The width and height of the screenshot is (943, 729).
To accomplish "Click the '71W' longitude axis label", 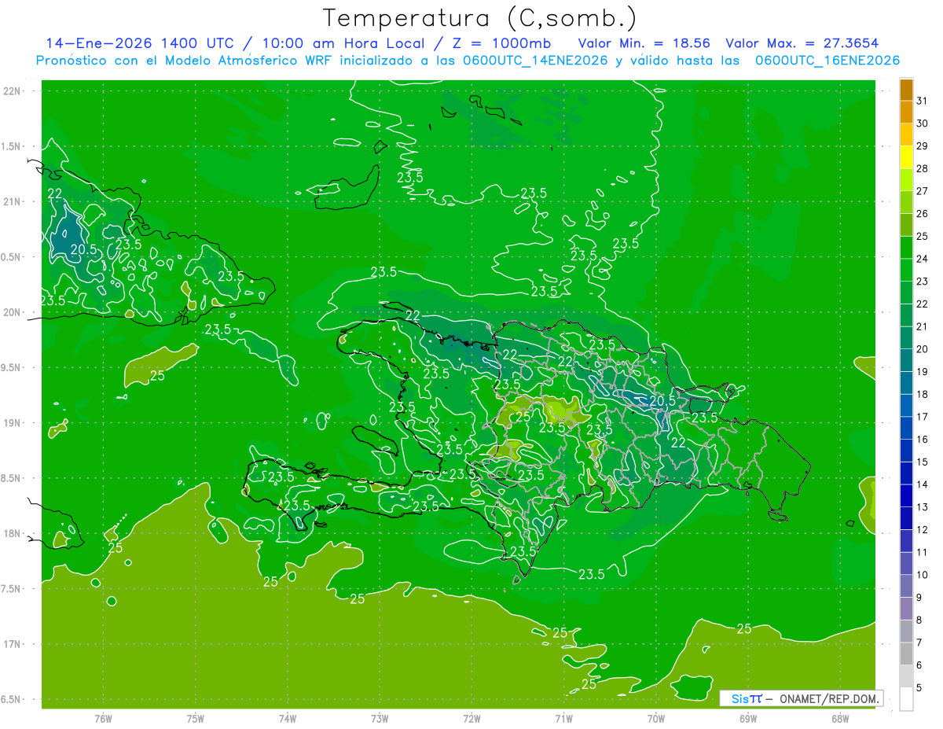I will click(x=563, y=718).
